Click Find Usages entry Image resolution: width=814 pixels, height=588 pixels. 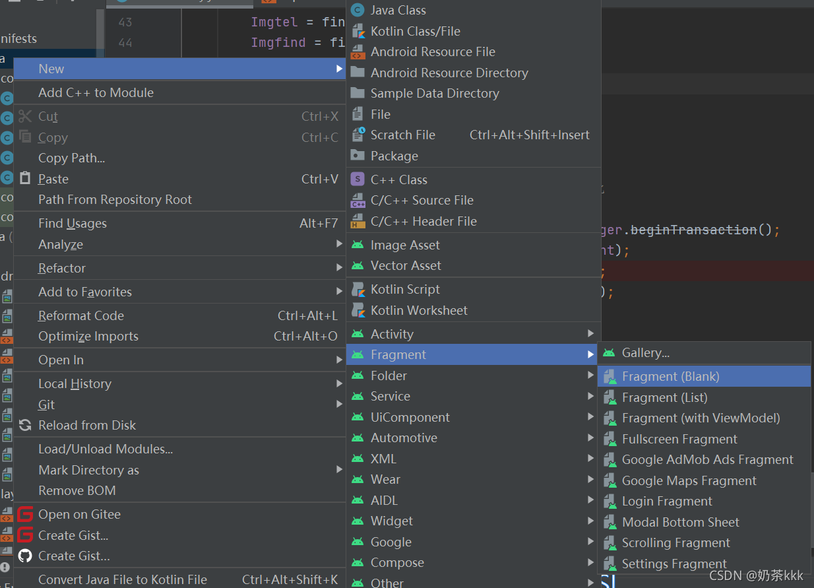(x=179, y=223)
